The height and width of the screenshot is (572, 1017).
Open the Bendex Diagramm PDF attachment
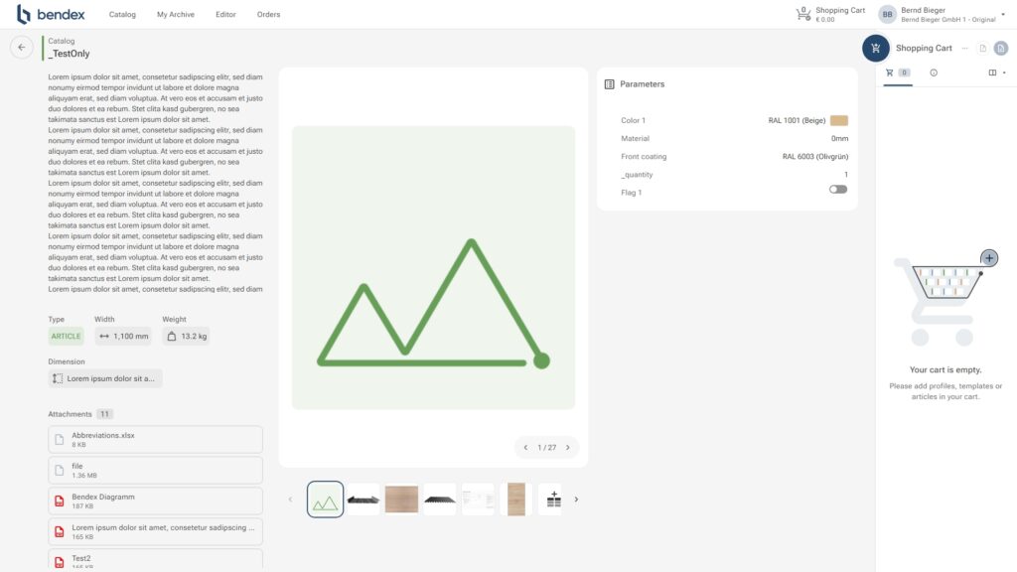click(155, 500)
